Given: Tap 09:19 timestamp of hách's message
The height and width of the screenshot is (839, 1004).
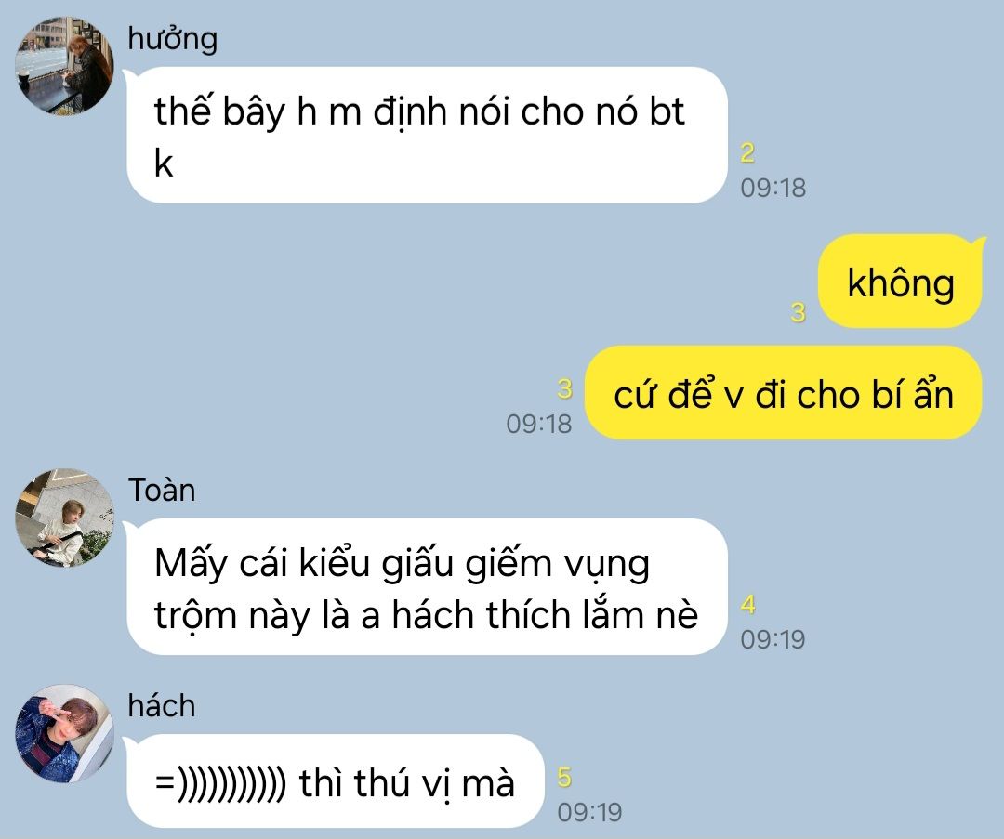Looking at the screenshot, I should (589, 812).
